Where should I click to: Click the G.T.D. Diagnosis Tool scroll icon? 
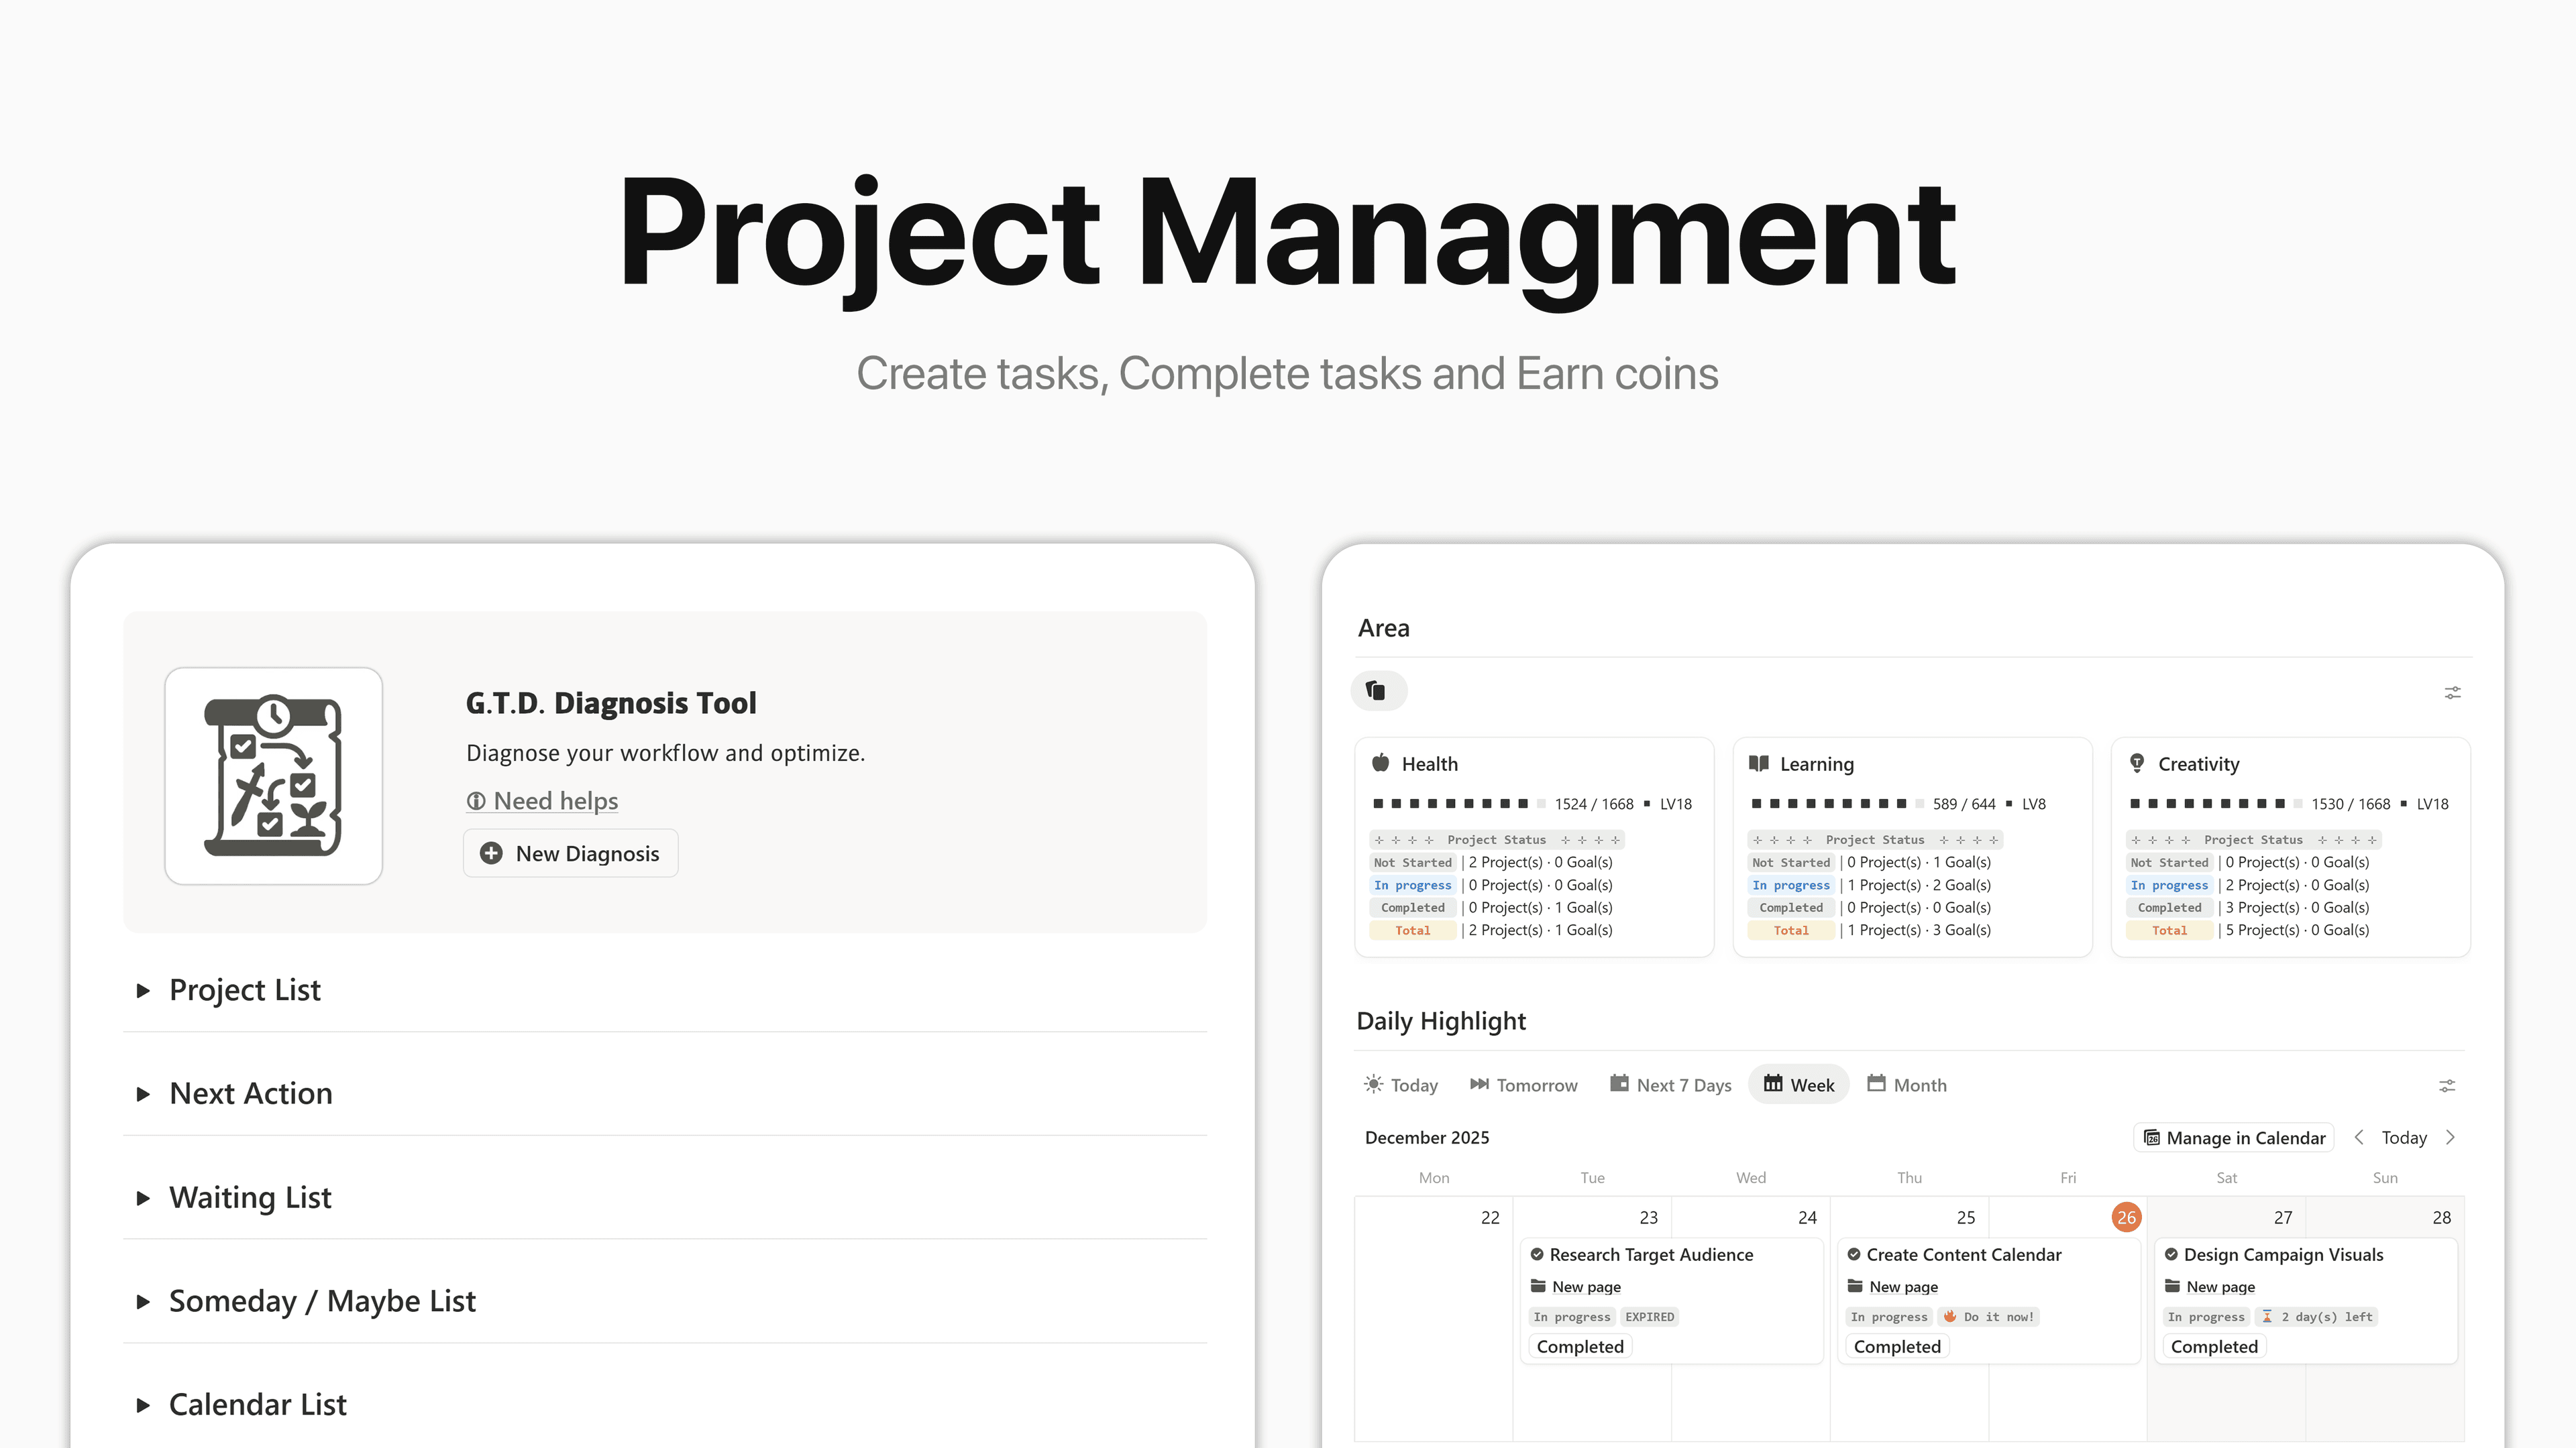tap(273, 776)
